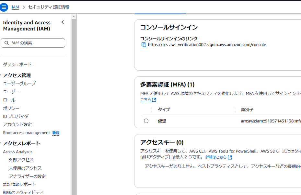301x195 pixels.
Task: Open ID プロバイダ in the sidebar
Action: (16, 116)
